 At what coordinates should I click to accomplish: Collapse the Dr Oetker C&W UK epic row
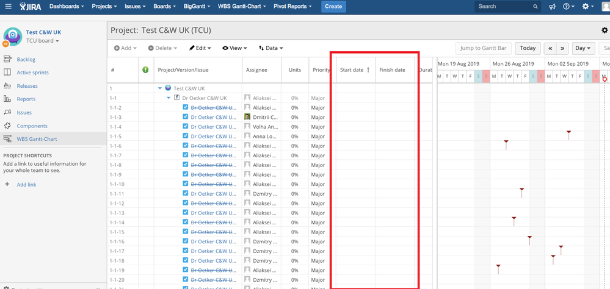point(169,98)
